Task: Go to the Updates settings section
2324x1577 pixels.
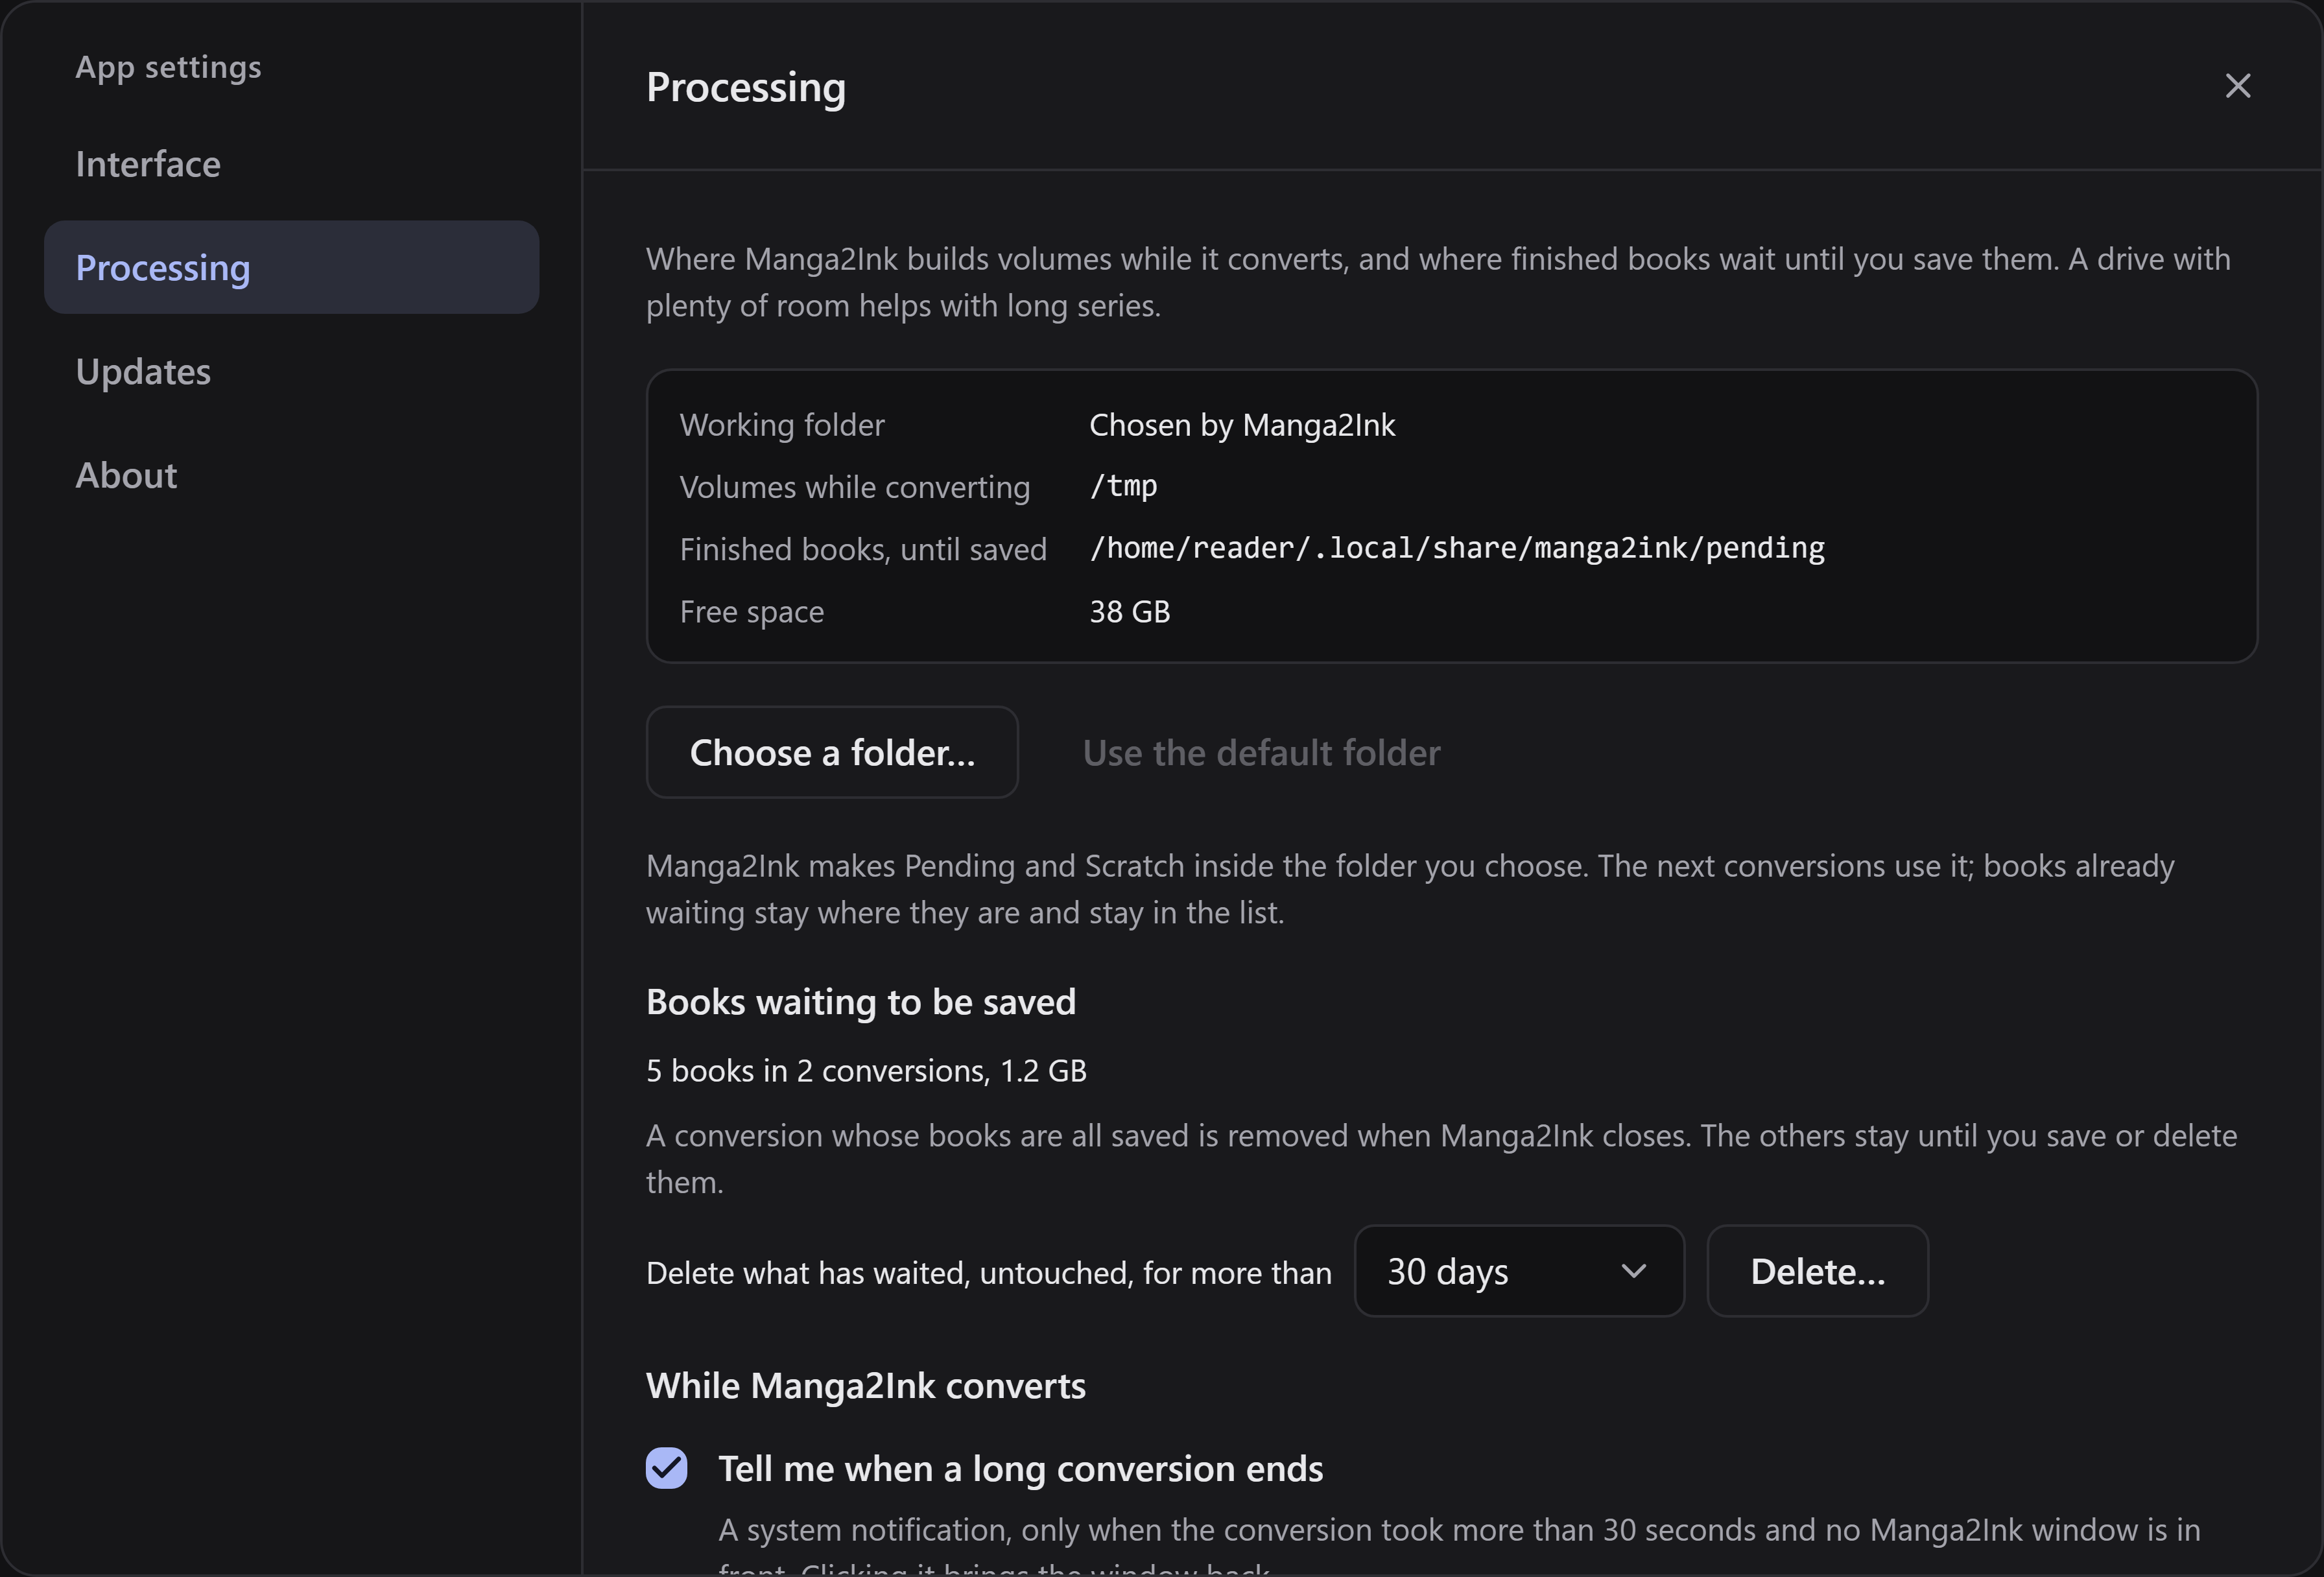Action: click(291, 371)
